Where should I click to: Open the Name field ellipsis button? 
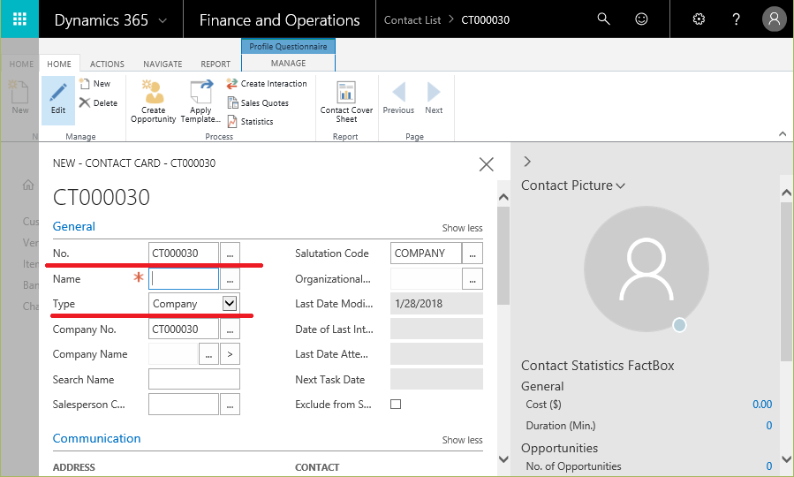230,278
